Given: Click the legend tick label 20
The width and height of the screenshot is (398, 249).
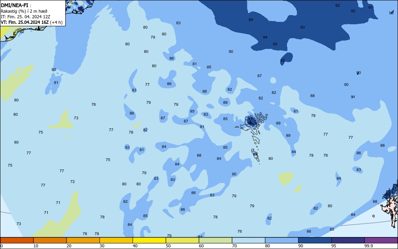Looking at the screenshot, I should pos(69,246).
